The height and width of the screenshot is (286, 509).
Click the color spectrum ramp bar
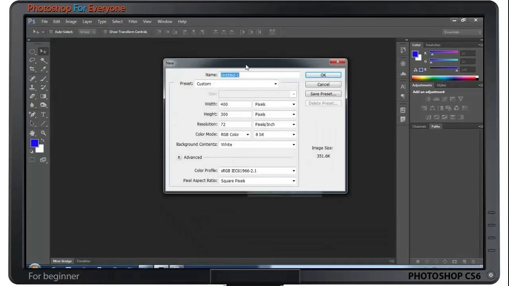[x=445, y=78]
